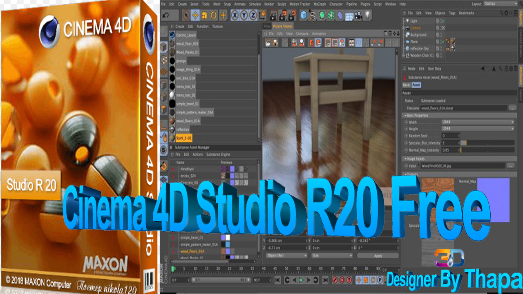Click the purple Deformer icon
The width and height of the screenshot is (523, 294).
tap(340, 16)
